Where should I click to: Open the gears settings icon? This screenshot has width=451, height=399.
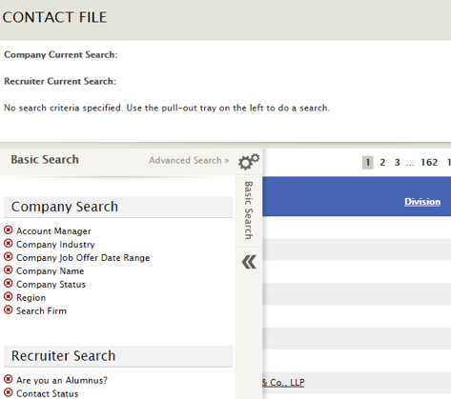click(249, 162)
